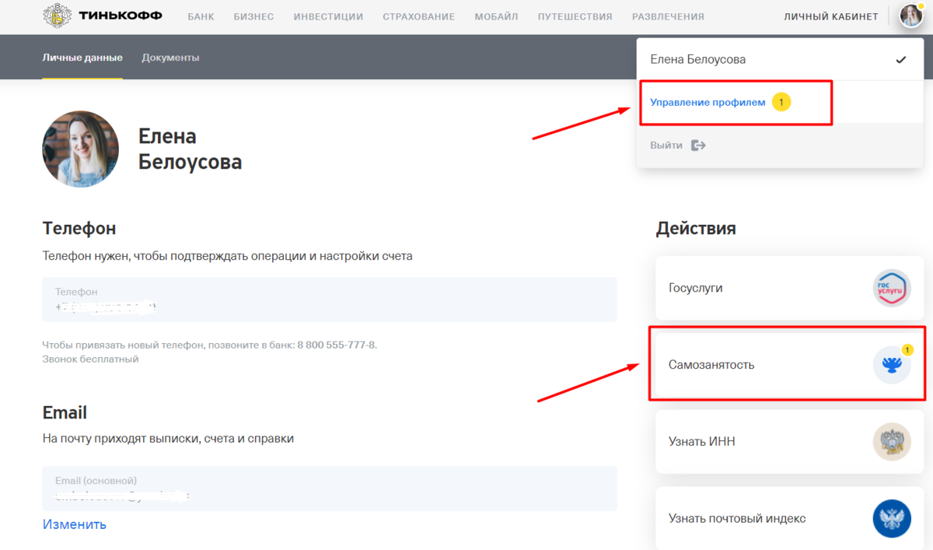Click the exit arrow icon next to Выйти
The width and height of the screenshot is (933, 550).
tap(698, 145)
